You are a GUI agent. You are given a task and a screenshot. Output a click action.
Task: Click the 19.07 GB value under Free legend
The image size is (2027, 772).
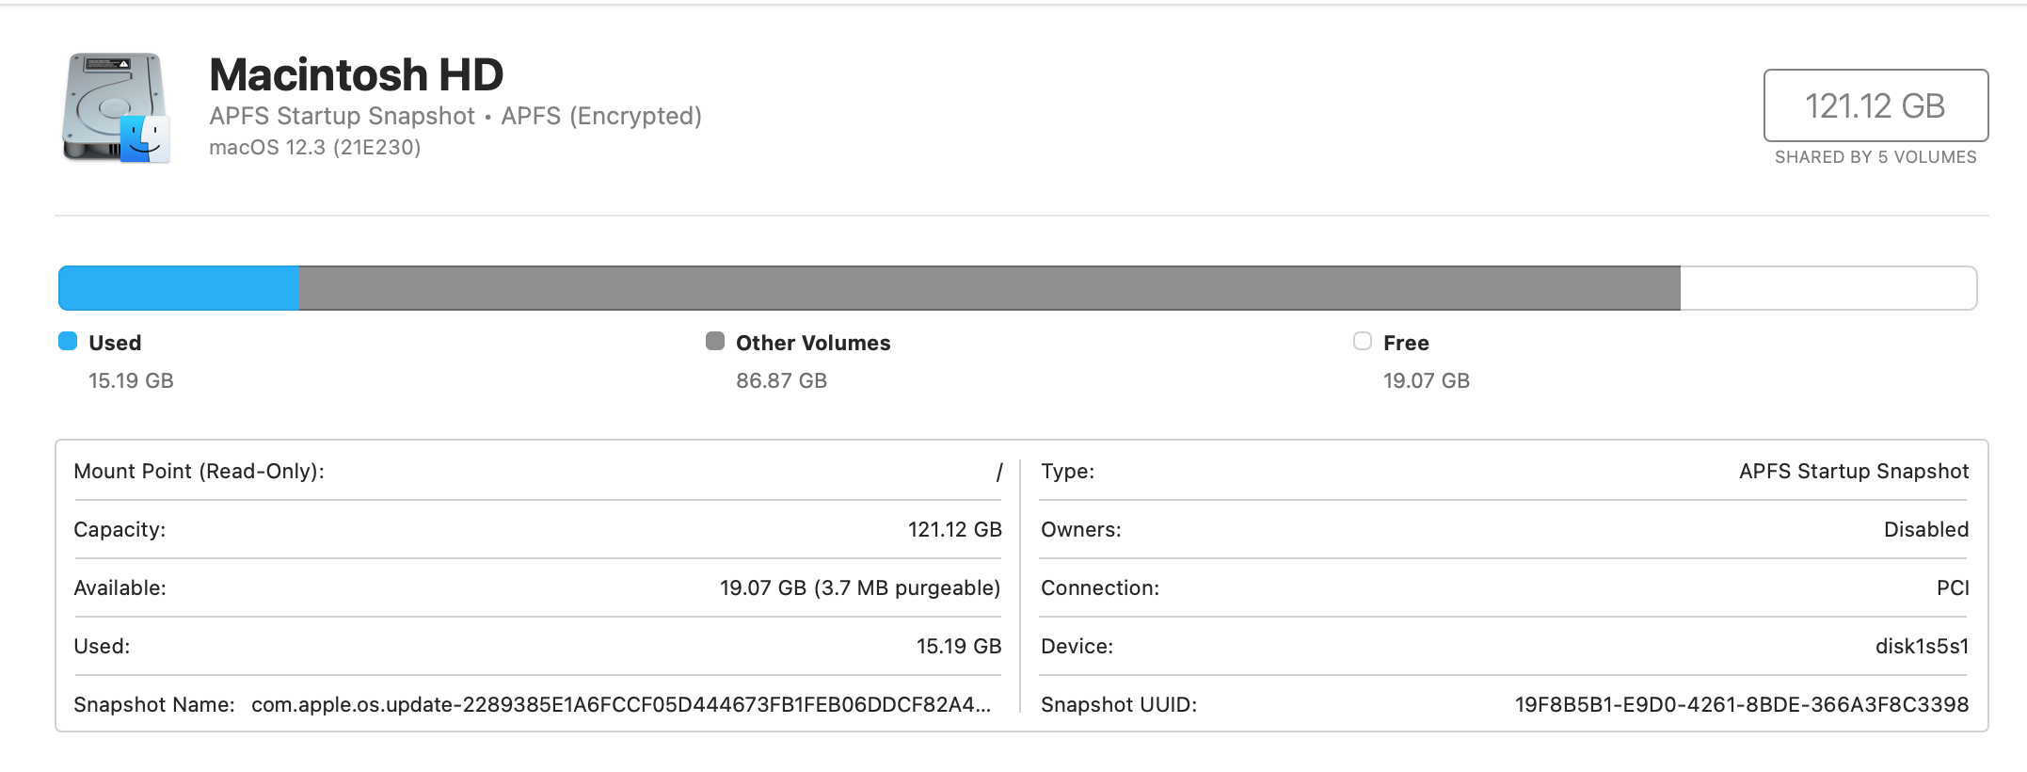point(1427,380)
